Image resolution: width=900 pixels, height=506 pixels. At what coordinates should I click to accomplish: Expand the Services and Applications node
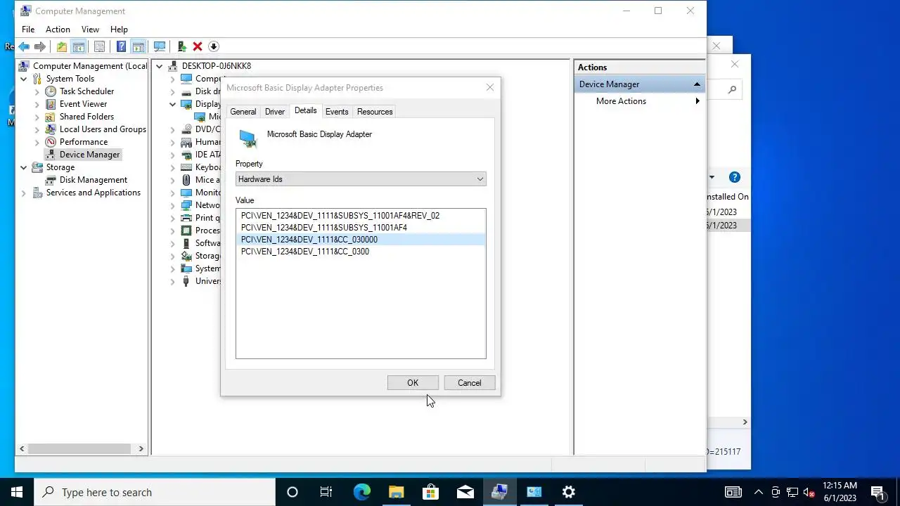[24, 193]
